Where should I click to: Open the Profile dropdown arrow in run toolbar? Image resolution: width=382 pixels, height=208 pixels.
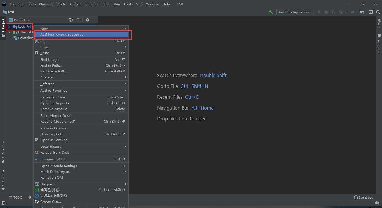(346, 12)
